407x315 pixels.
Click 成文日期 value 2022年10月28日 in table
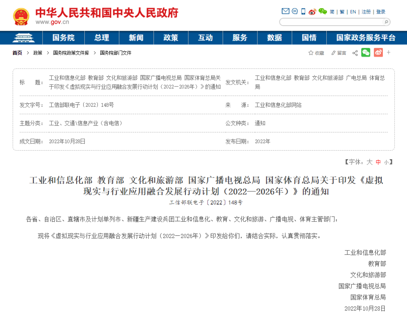coord(67,141)
